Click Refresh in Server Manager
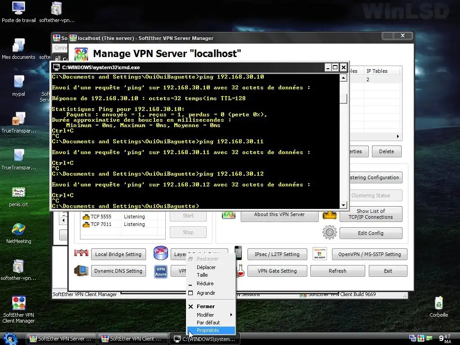The width and height of the screenshot is (460, 345). click(x=338, y=271)
